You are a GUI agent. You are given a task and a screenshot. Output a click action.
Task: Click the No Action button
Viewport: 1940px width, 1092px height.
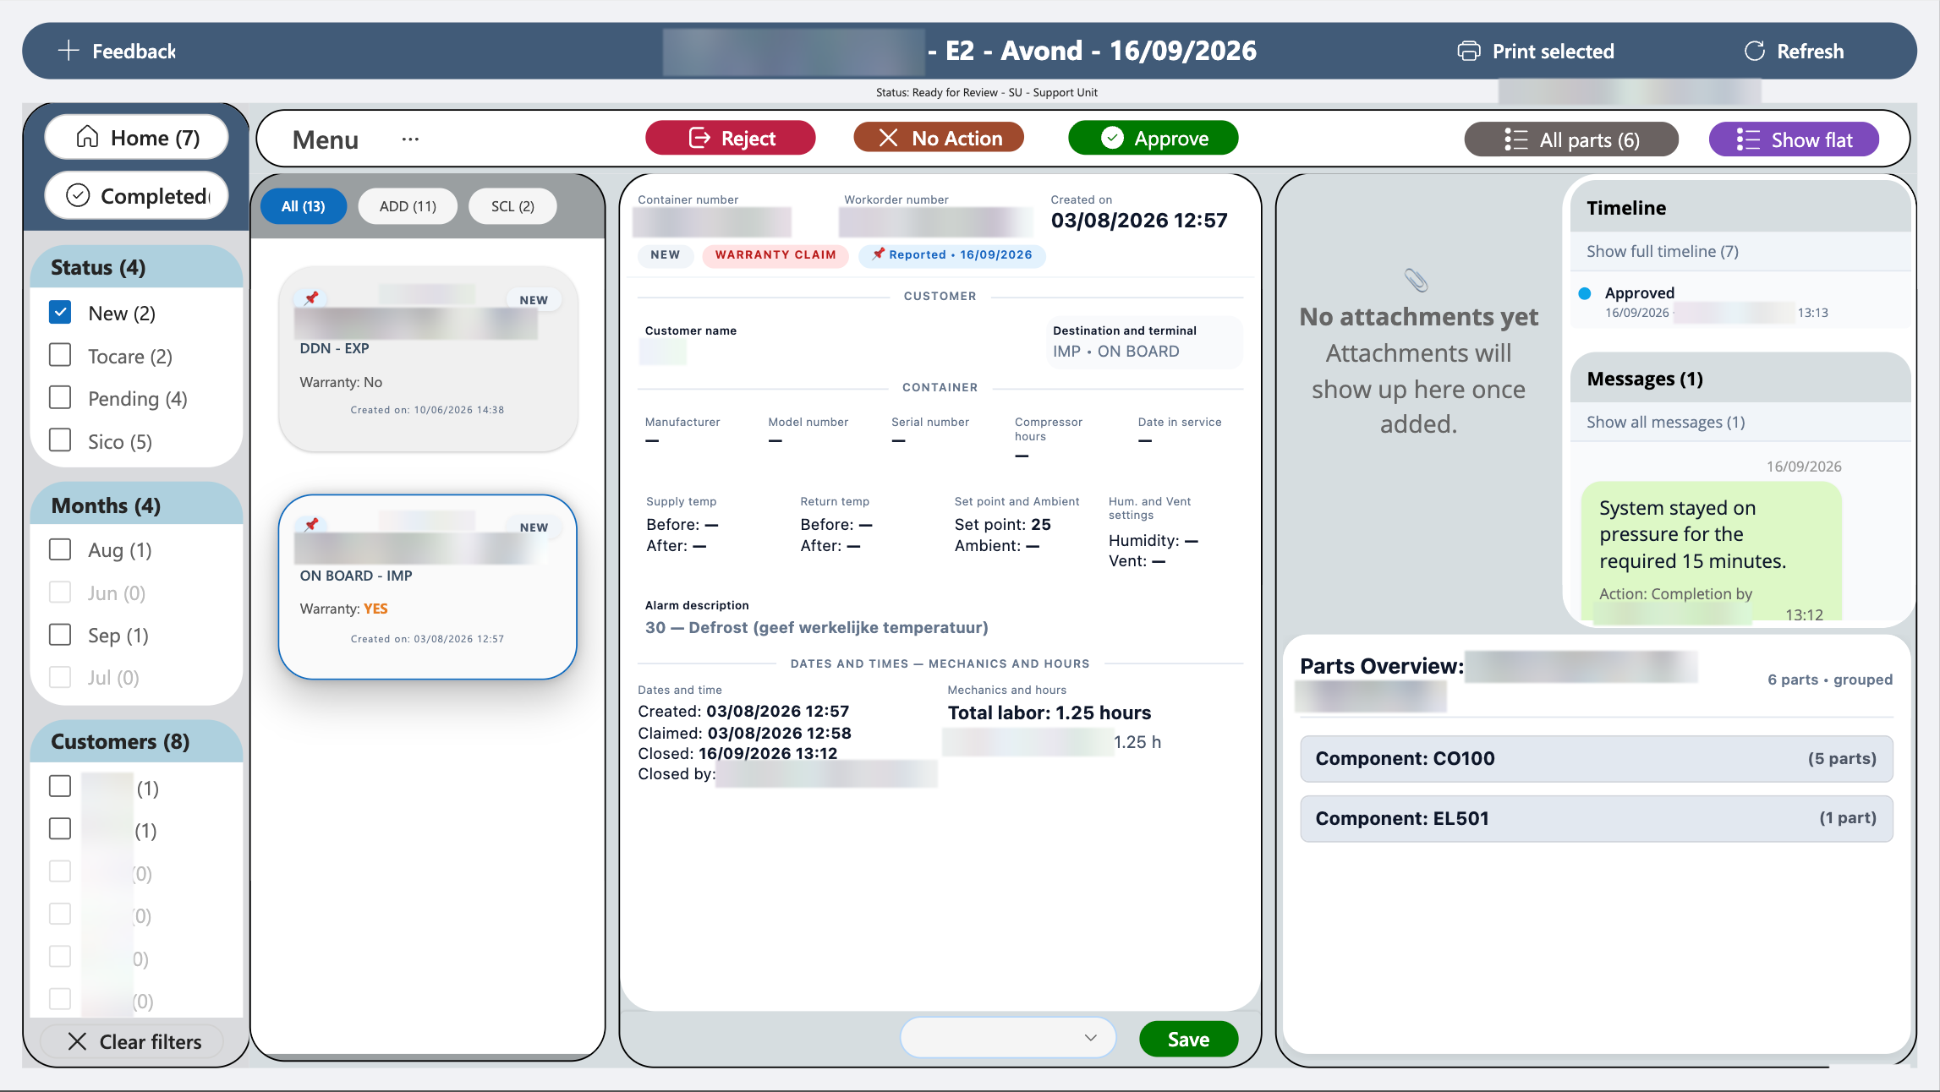pyautogui.click(x=939, y=138)
